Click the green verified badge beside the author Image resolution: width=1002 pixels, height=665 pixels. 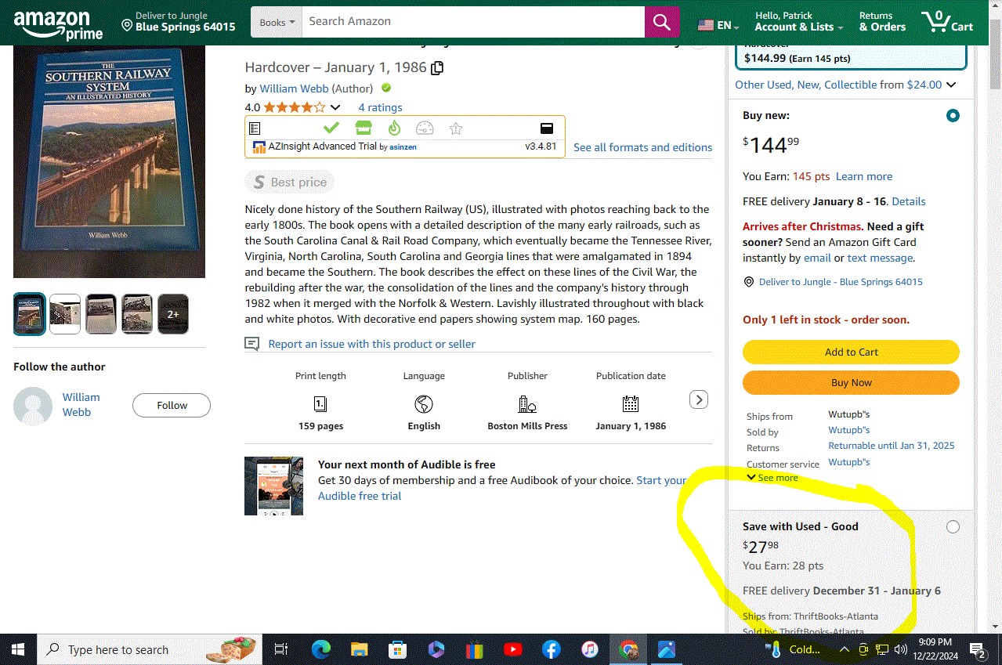click(386, 88)
